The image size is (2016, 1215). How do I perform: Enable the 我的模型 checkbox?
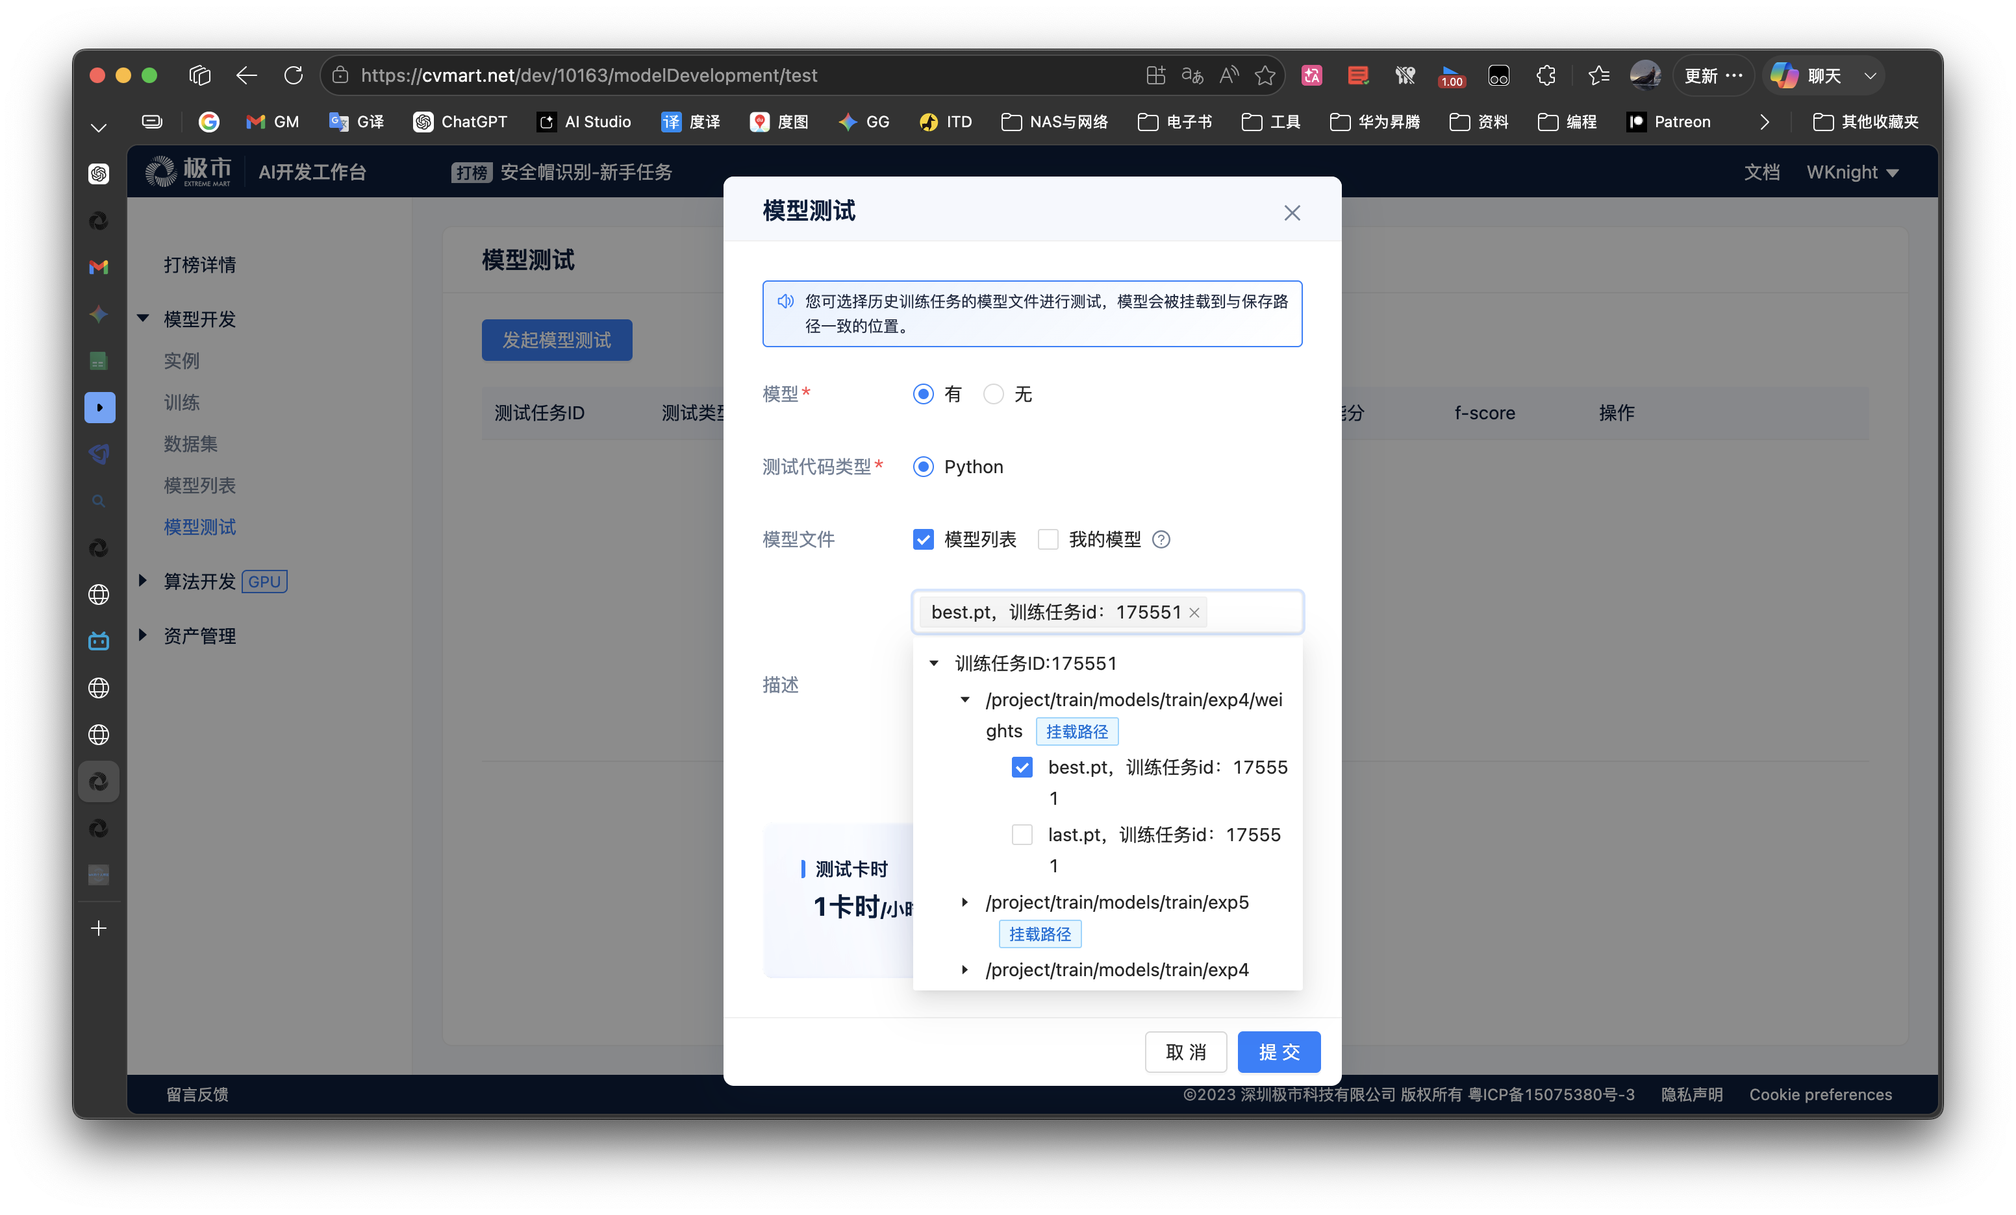pos(1047,539)
